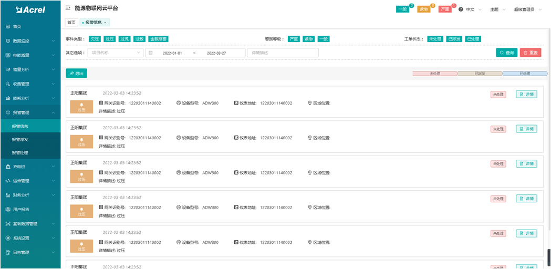Expand the 充电桩 sidebar menu
The height and width of the screenshot is (269, 551).
(30, 167)
